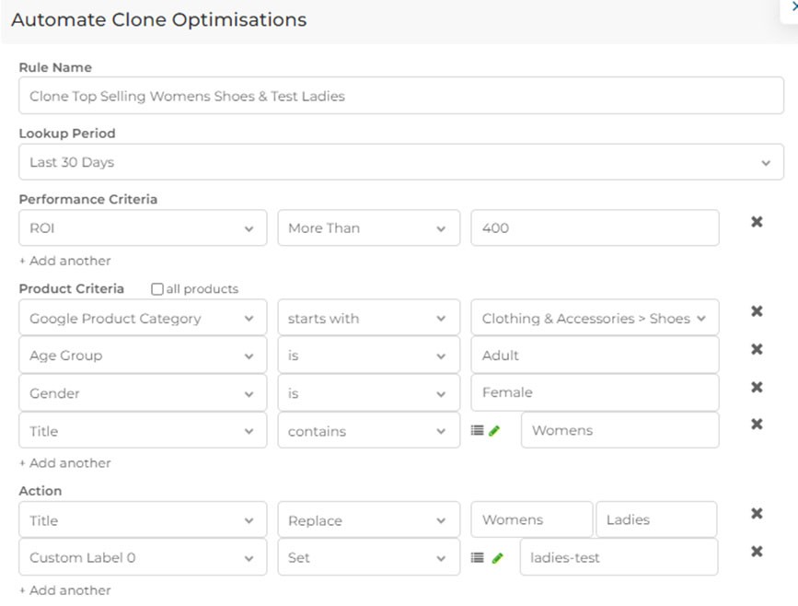Screen dimensions: 798x606
Task: Remove the Title Replace action row
Action: (x=757, y=513)
